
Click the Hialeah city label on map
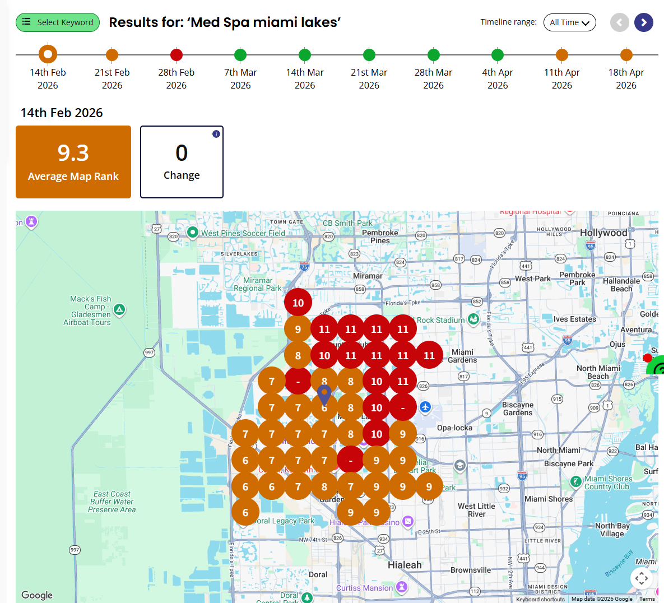coord(405,565)
